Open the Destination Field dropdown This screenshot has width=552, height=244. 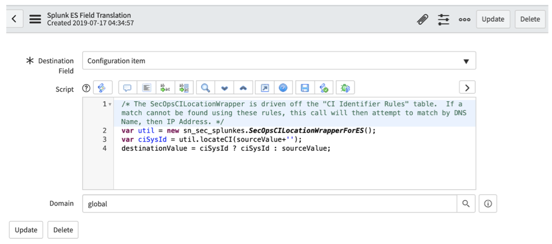pyautogui.click(x=279, y=61)
